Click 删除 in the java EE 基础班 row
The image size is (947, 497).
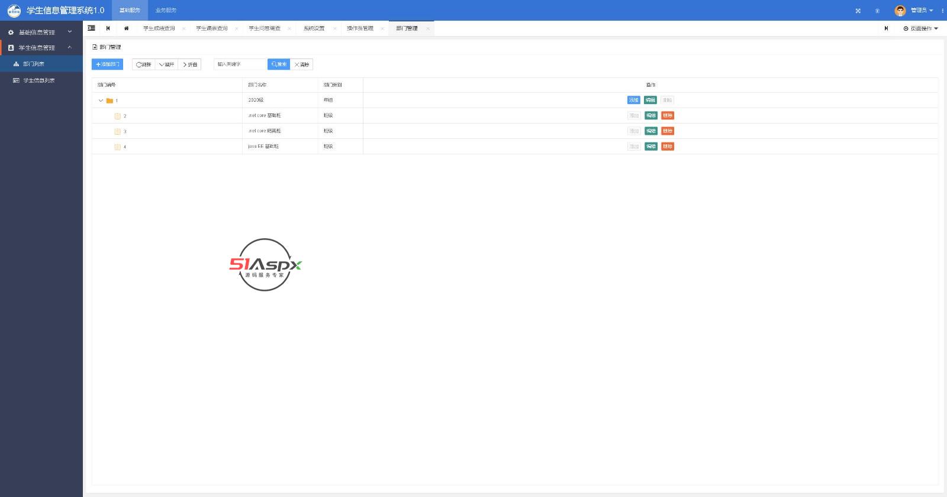click(668, 146)
